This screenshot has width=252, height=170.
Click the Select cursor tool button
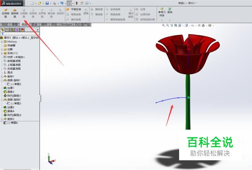(69, 3)
